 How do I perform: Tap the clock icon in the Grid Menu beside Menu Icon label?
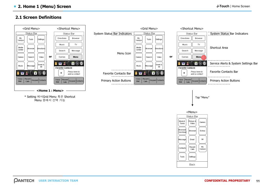click(162, 73)
